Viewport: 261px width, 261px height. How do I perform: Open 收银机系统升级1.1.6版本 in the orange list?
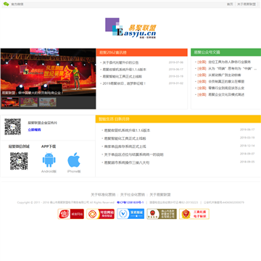point(125,70)
